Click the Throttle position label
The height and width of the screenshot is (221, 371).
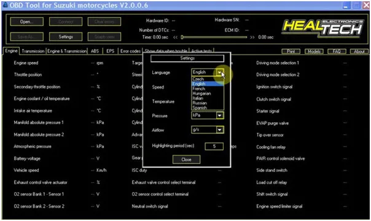coord(28,75)
